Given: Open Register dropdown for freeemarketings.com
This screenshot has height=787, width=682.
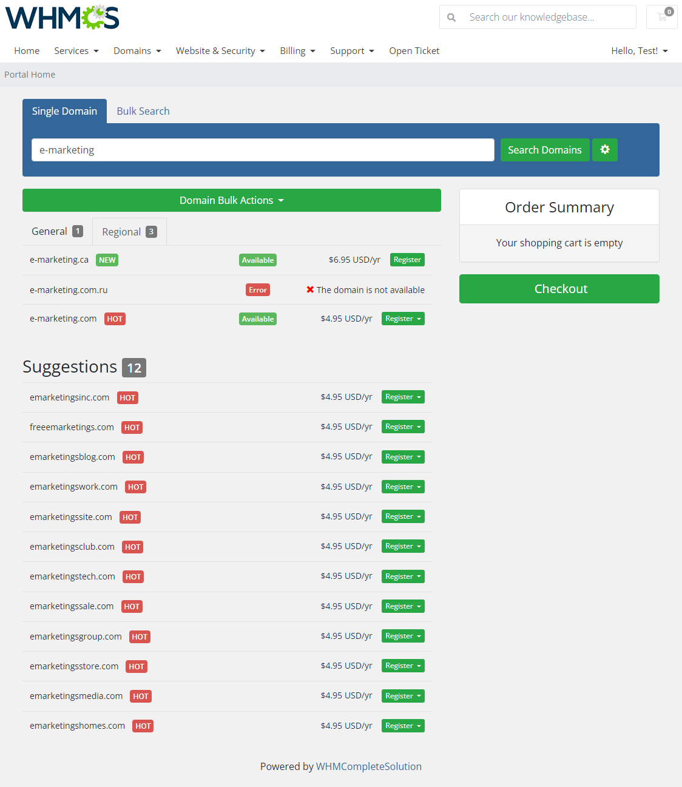Looking at the screenshot, I should coord(403,427).
